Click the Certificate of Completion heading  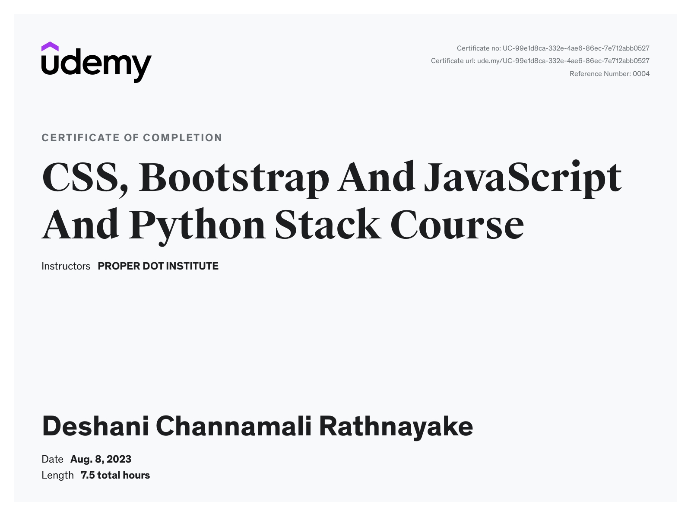[x=132, y=138]
